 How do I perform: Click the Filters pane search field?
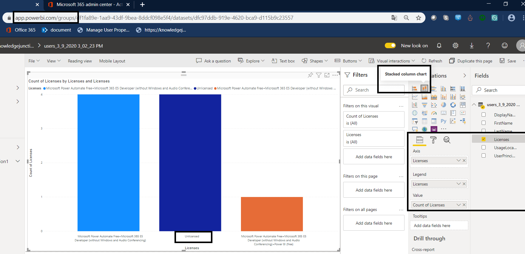[x=374, y=90]
